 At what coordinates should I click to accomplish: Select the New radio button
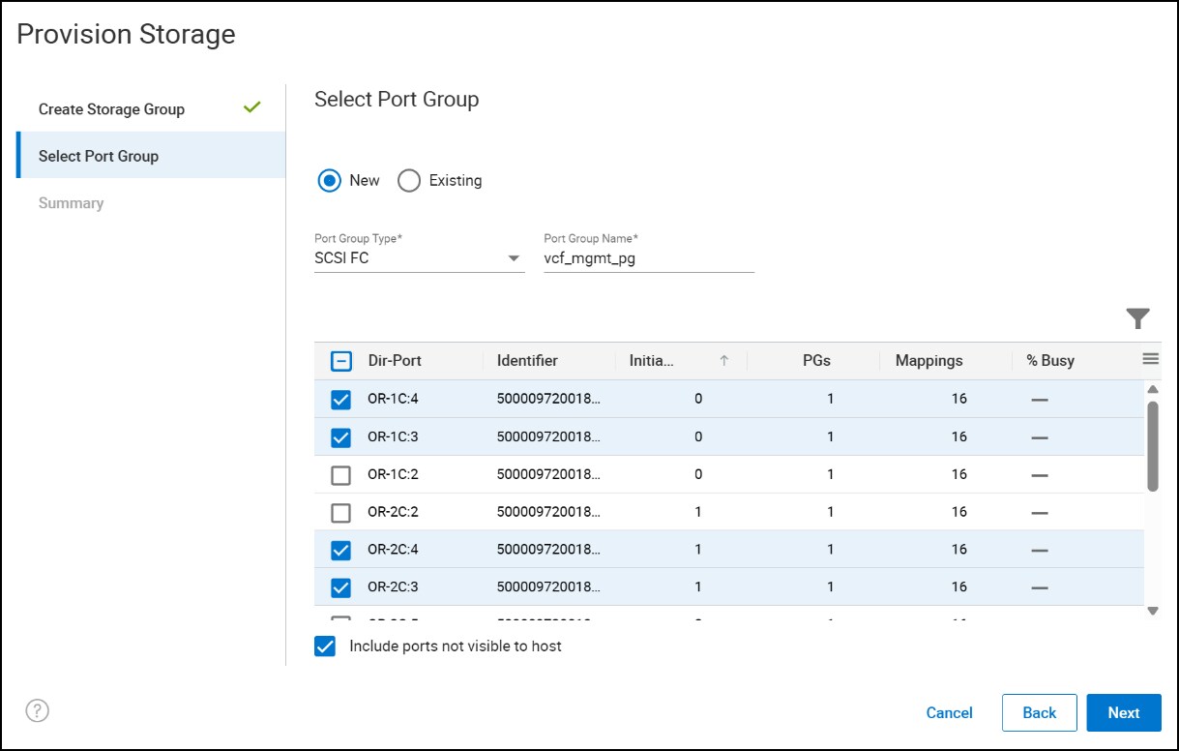tap(330, 181)
